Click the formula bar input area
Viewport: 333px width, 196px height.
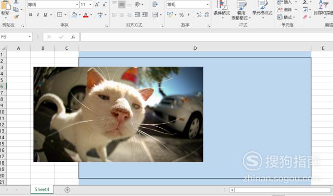(206, 37)
